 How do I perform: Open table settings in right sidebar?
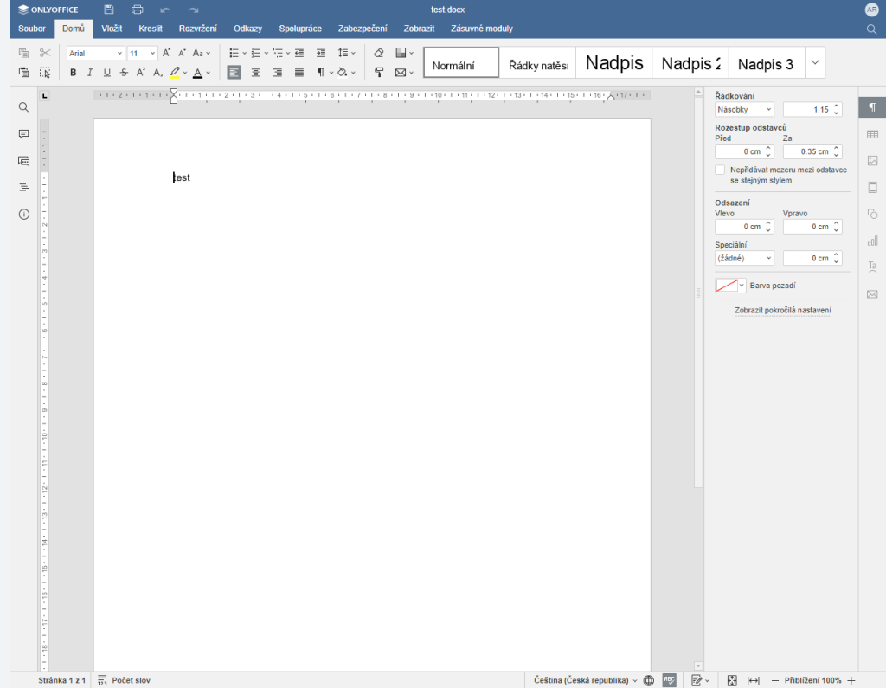872,134
